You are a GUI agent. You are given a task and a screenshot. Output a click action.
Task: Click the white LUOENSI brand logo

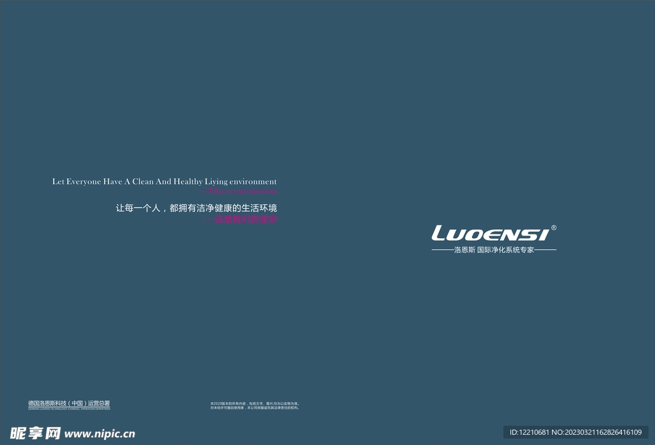click(x=491, y=233)
